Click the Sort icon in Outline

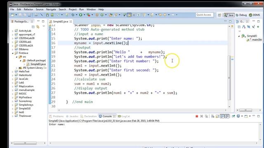coord(244,27)
